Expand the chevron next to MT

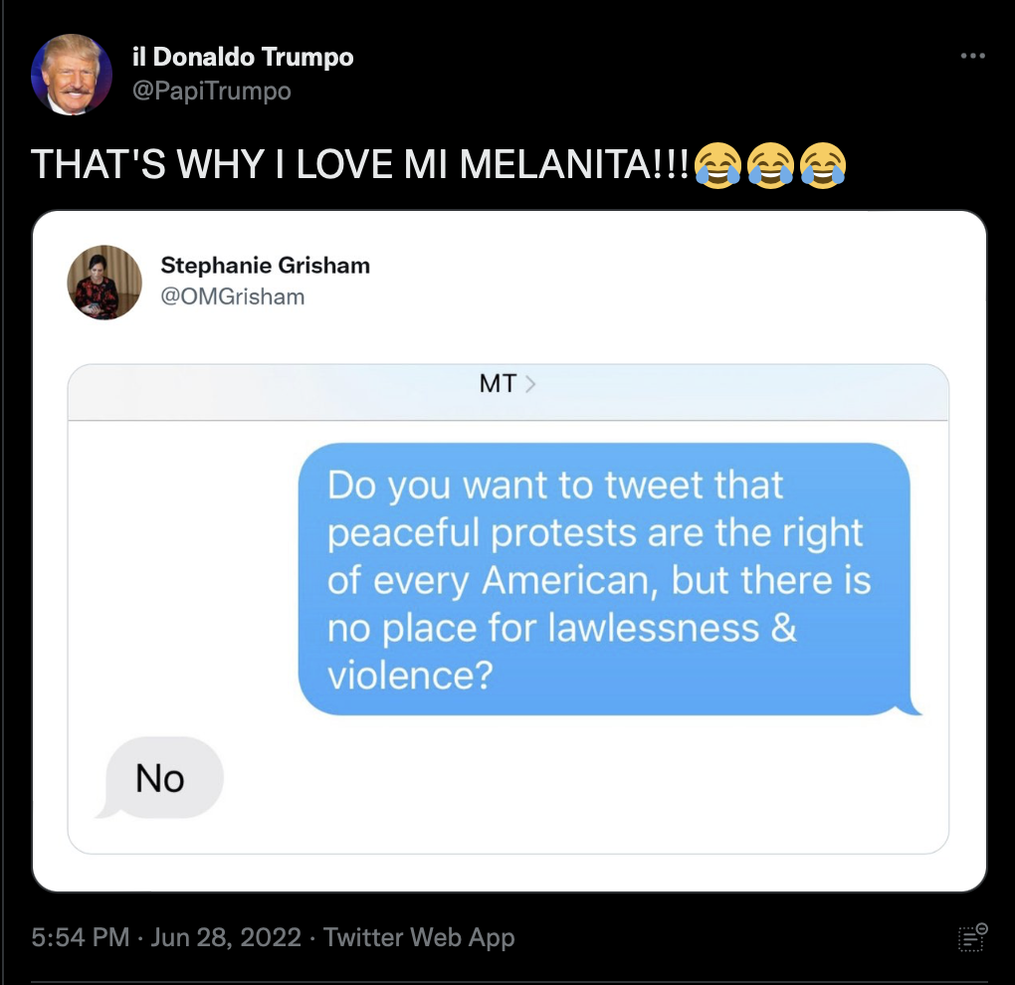pos(530,384)
